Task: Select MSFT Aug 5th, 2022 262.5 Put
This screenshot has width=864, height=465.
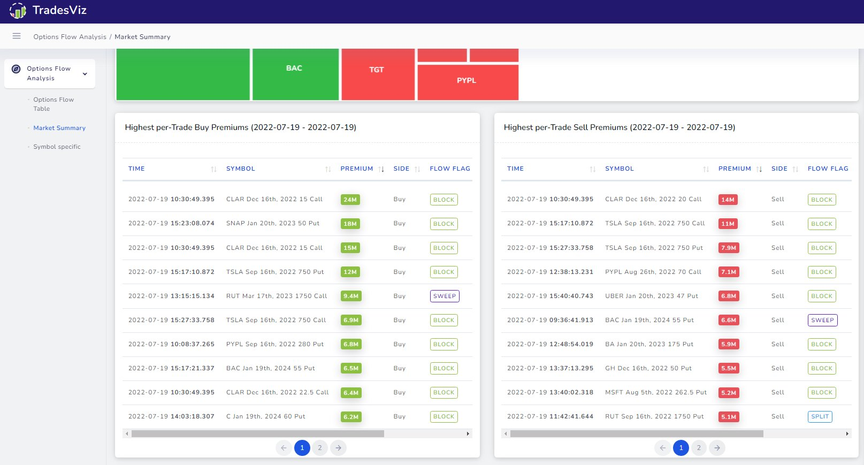Action: (x=656, y=392)
